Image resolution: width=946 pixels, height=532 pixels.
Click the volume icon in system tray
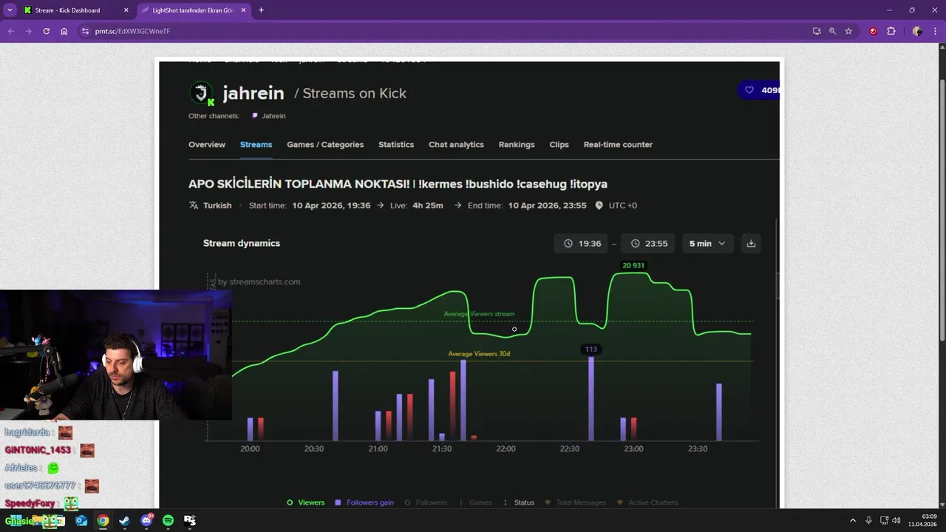click(896, 520)
